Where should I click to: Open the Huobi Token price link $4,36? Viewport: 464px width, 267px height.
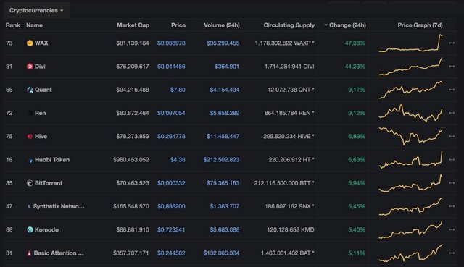click(x=178, y=160)
